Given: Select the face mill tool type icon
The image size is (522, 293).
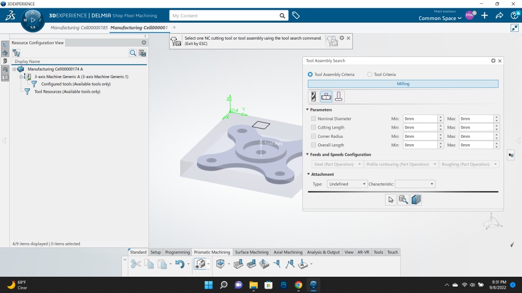Looking at the screenshot, I should tap(326, 97).
